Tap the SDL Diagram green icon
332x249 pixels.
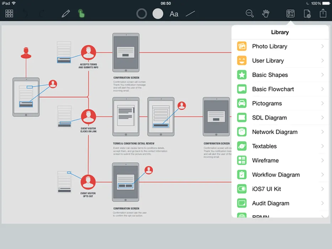[x=242, y=118]
